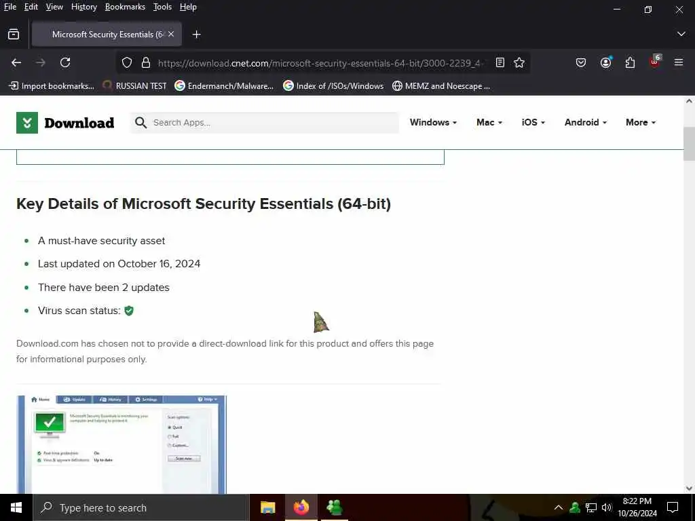Click the URL address bar
695x521 pixels.
(322, 63)
